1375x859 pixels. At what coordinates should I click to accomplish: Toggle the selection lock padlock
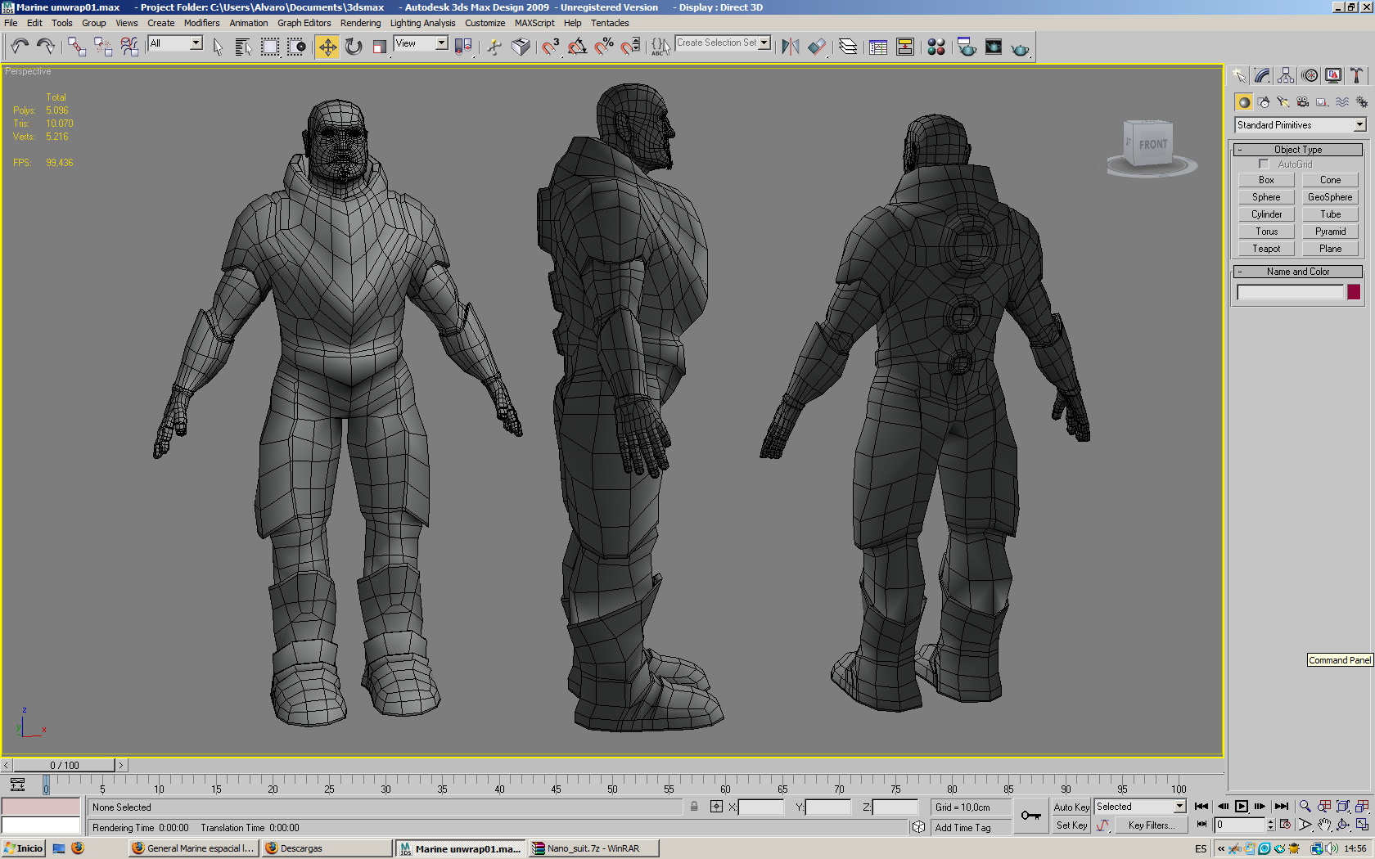pyautogui.click(x=694, y=807)
